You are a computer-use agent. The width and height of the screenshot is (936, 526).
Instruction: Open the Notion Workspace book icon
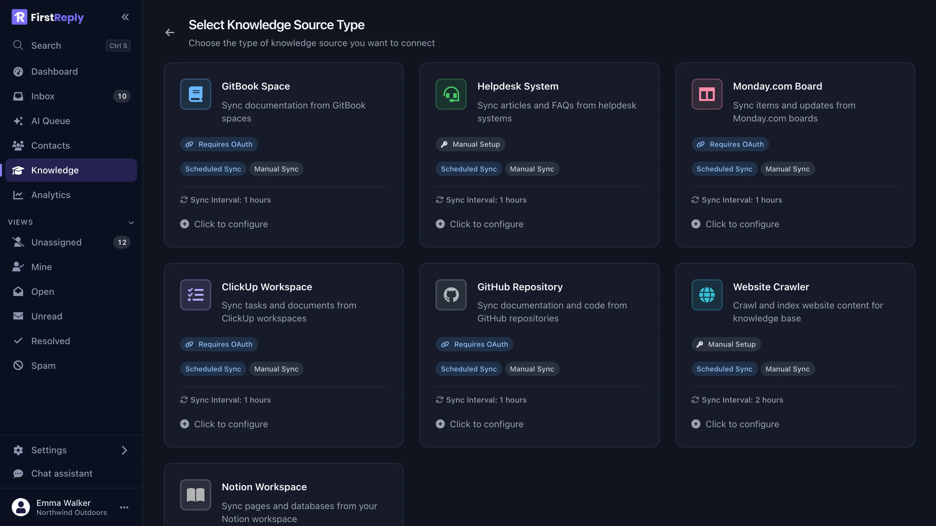(x=195, y=495)
